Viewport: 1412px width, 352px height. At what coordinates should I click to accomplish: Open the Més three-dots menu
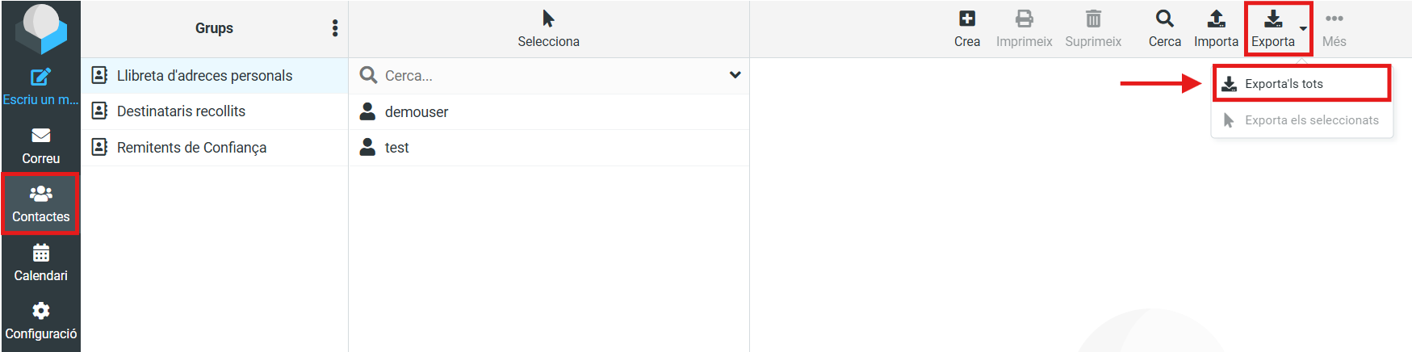[1334, 19]
